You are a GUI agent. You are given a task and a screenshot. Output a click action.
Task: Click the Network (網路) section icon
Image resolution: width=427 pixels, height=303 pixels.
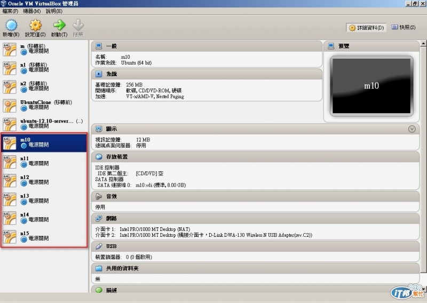pyautogui.click(x=99, y=218)
